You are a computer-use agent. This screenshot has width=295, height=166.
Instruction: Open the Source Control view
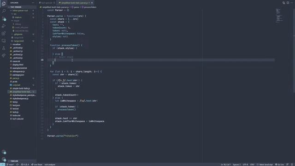tap(4, 18)
